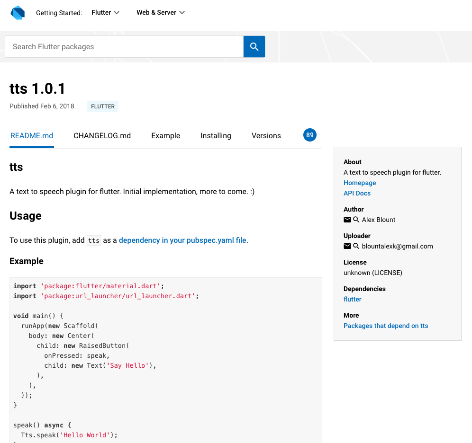Click the url_launcher import code line
This screenshot has width=472, height=443.
(x=106, y=296)
